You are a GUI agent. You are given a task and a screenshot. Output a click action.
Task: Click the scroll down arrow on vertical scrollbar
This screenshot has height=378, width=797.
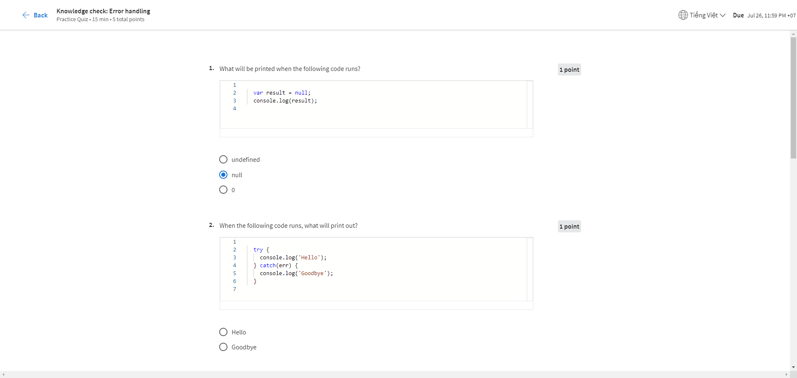(793, 367)
